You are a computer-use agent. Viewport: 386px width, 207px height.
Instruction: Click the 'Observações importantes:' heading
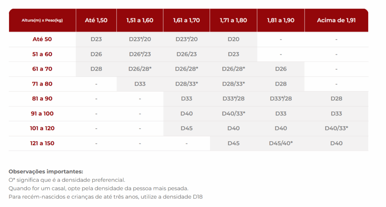coord(46,171)
